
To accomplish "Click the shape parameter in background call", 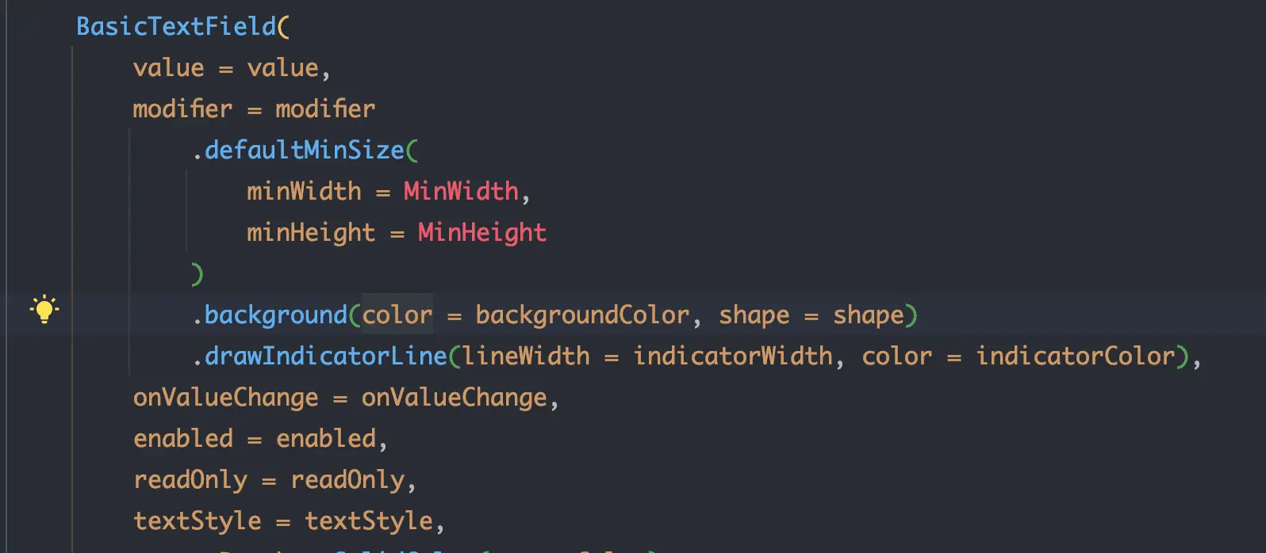I will point(754,315).
